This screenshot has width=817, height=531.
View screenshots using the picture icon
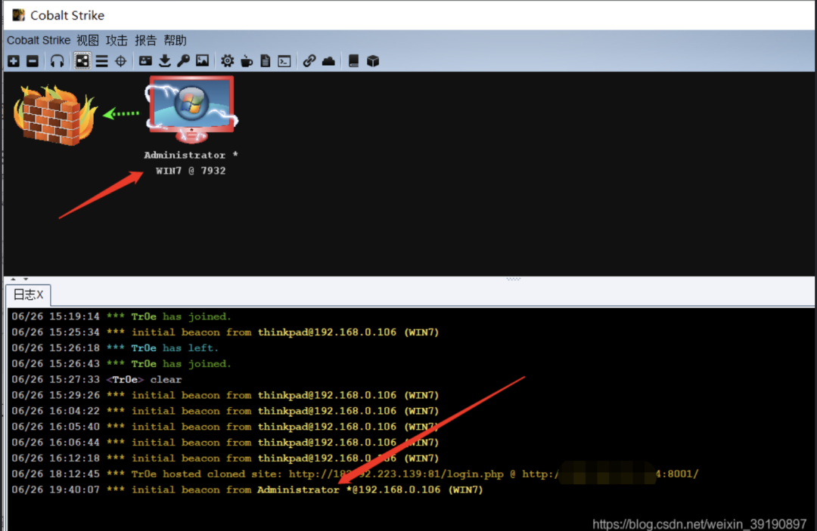(202, 61)
